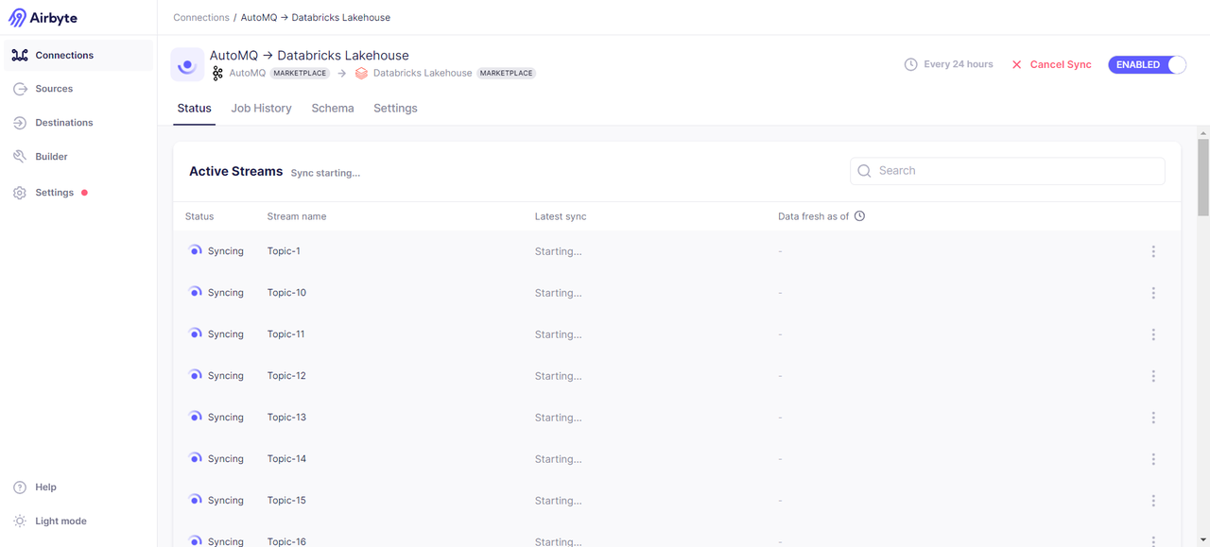Open Builder in the sidebar
Screen dimensions: 1210x547
[78, 157]
